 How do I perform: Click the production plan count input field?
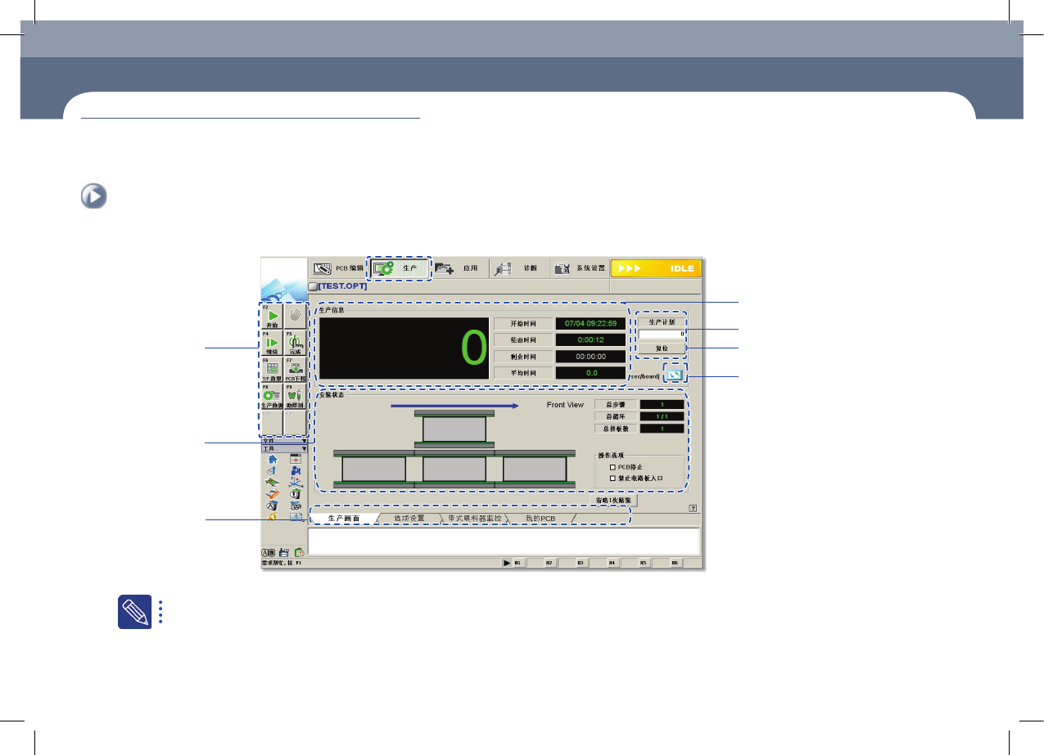[x=662, y=335]
